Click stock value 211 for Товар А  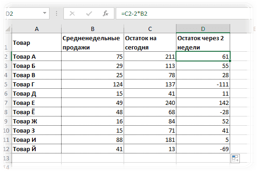point(150,56)
